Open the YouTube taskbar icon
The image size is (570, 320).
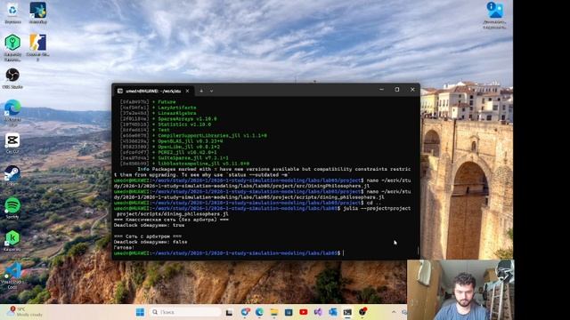(x=304, y=312)
